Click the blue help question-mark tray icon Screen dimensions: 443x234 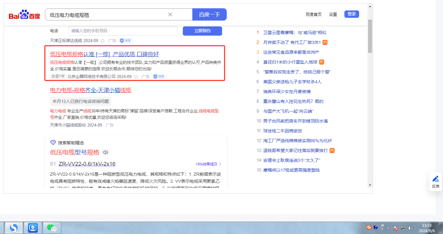(x=375, y=227)
